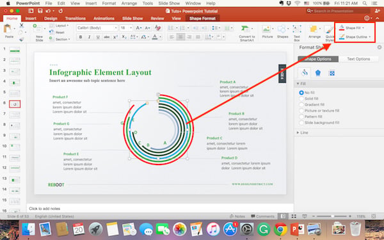Toggle Italic formatting
Viewport: 384px width, 240px height.
tap(89, 37)
